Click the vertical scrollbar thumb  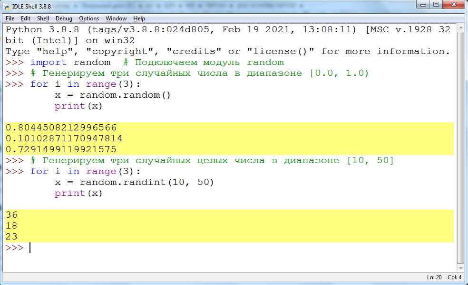tap(461, 147)
